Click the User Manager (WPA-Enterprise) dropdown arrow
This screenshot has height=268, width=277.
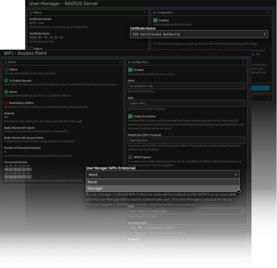tap(236, 175)
